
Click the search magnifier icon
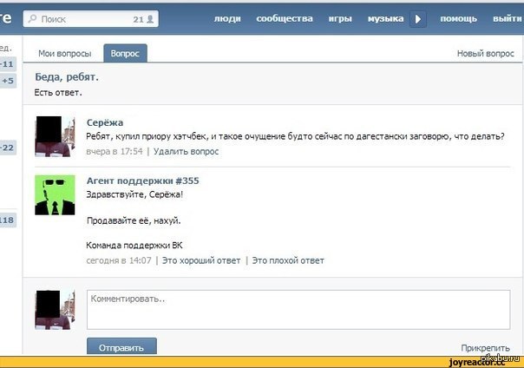[32, 19]
